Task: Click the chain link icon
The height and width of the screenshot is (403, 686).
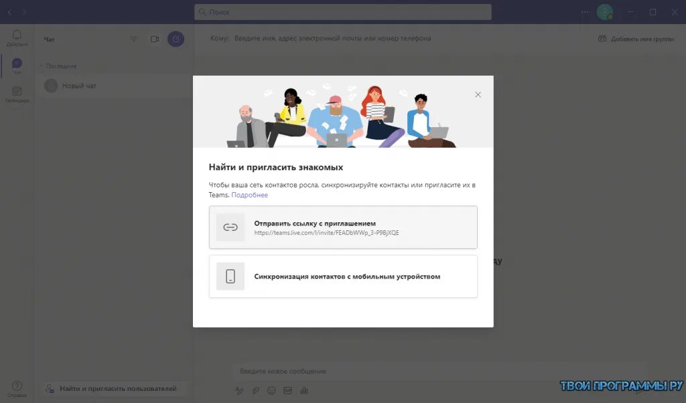Action: (x=230, y=228)
